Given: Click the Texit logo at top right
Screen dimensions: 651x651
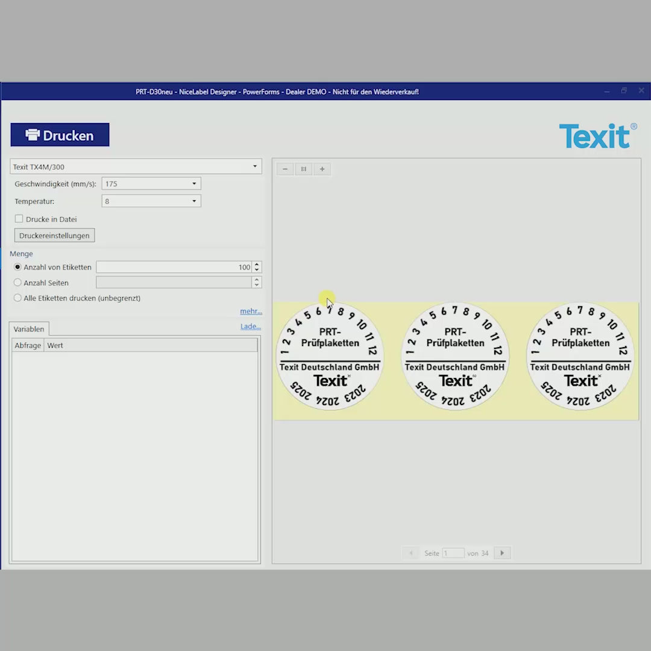Looking at the screenshot, I should (597, 136).
